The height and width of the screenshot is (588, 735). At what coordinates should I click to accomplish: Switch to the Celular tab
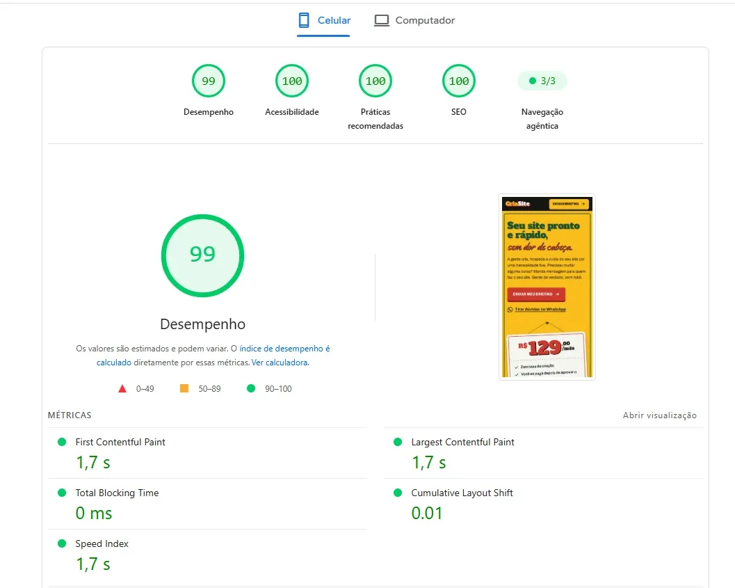(x=324, y=21)
